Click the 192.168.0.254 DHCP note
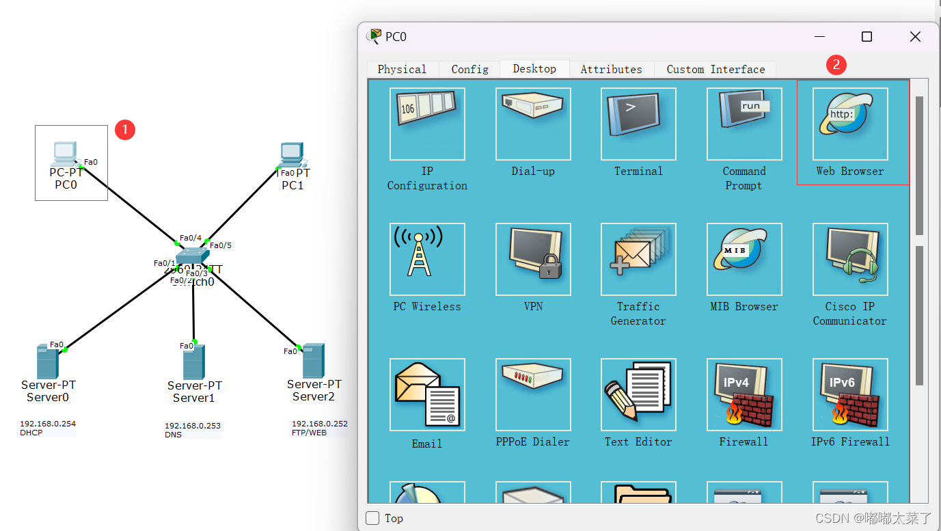The image size is (941, 531). click(x=48, y=428)
